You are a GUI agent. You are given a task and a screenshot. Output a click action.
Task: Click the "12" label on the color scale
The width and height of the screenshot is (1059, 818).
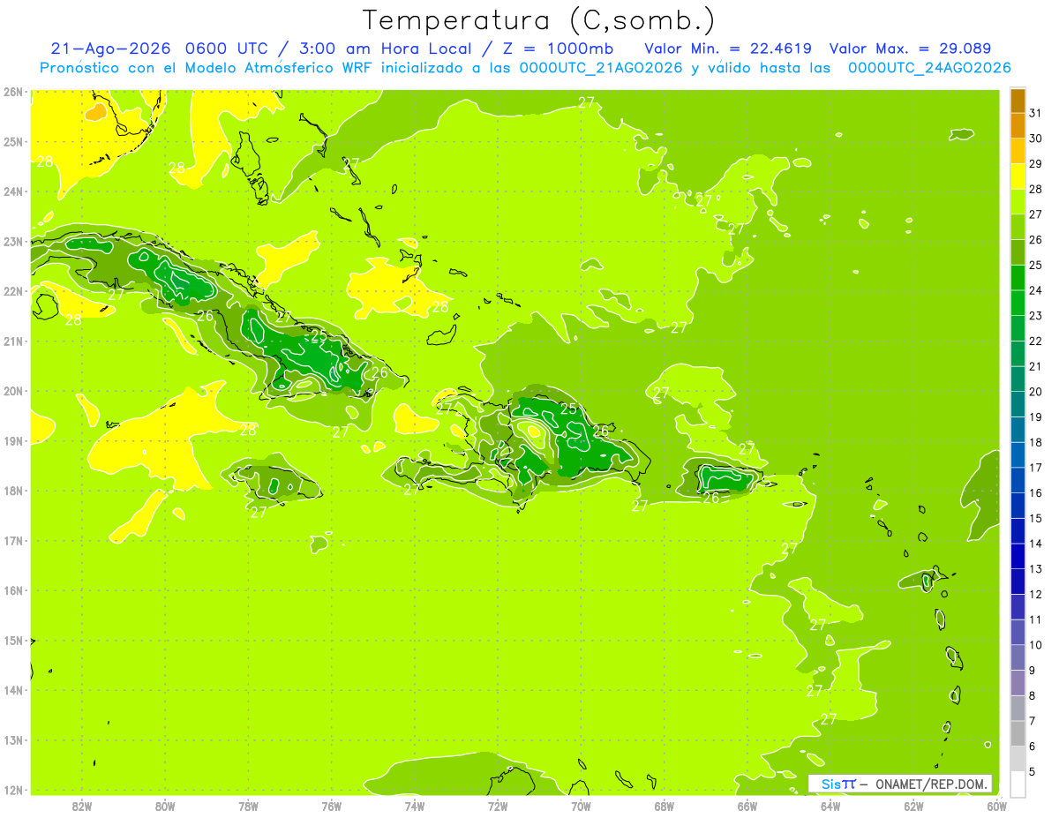click(1035, 594)
